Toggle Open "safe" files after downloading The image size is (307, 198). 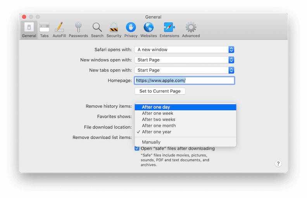coord(137,148)
